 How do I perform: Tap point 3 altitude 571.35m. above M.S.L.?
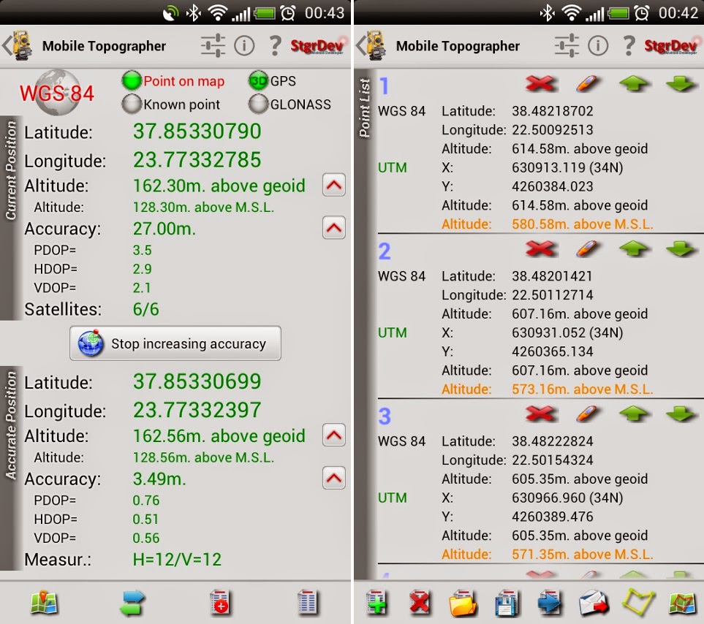click(x=583, y=554)
